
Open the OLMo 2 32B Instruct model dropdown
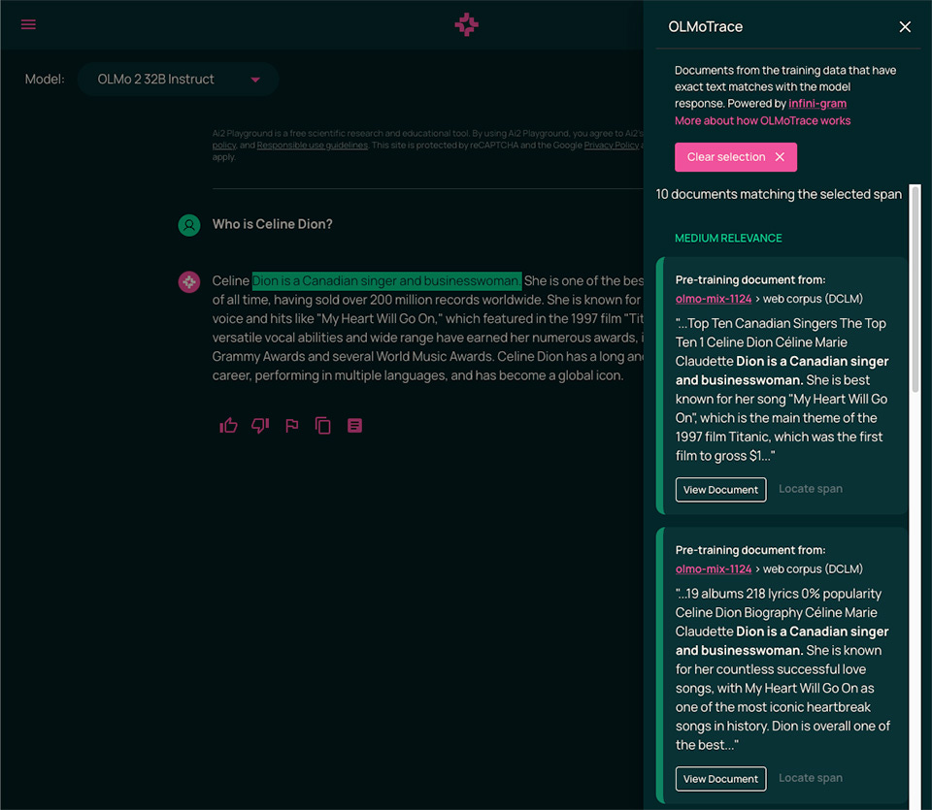pos(179,79)
